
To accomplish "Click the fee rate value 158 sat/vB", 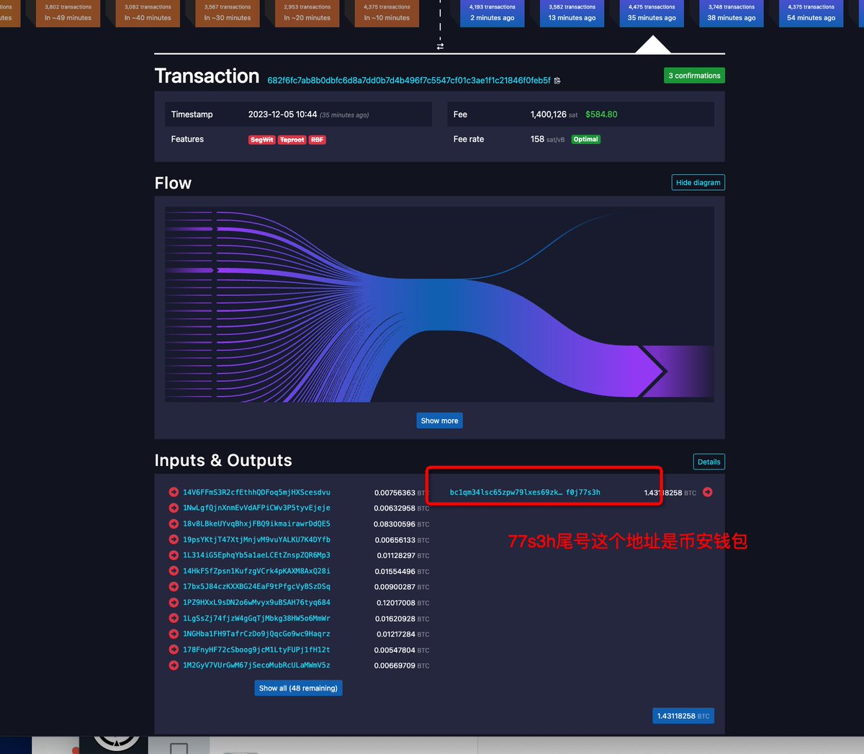I will click(x=547, y=140).
